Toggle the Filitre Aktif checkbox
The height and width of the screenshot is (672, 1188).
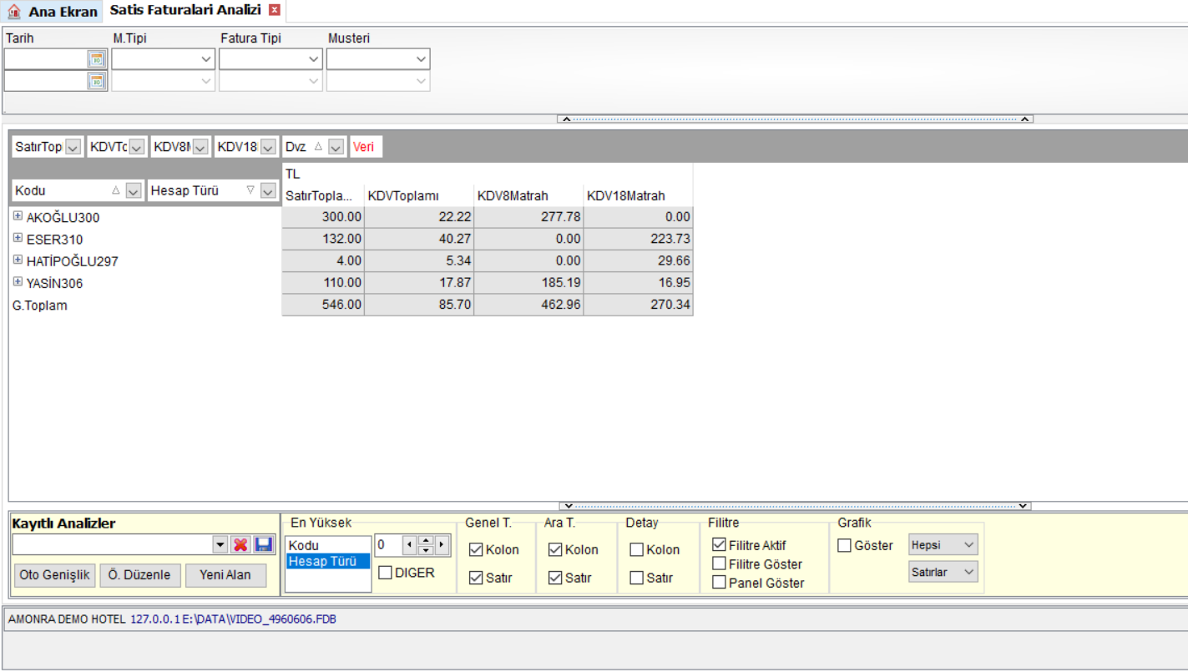[719, 544]
